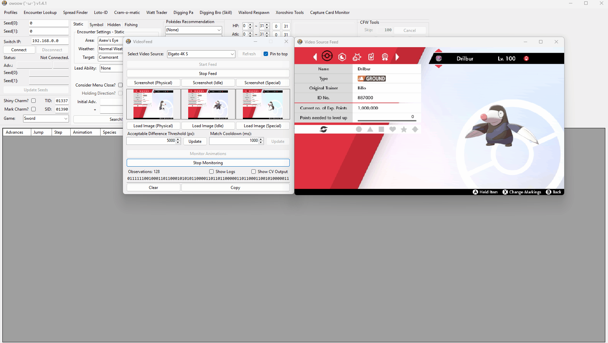608x343 pixels.
Task: Click the red icon next to Lv. 100
Action: coord(526,58)
